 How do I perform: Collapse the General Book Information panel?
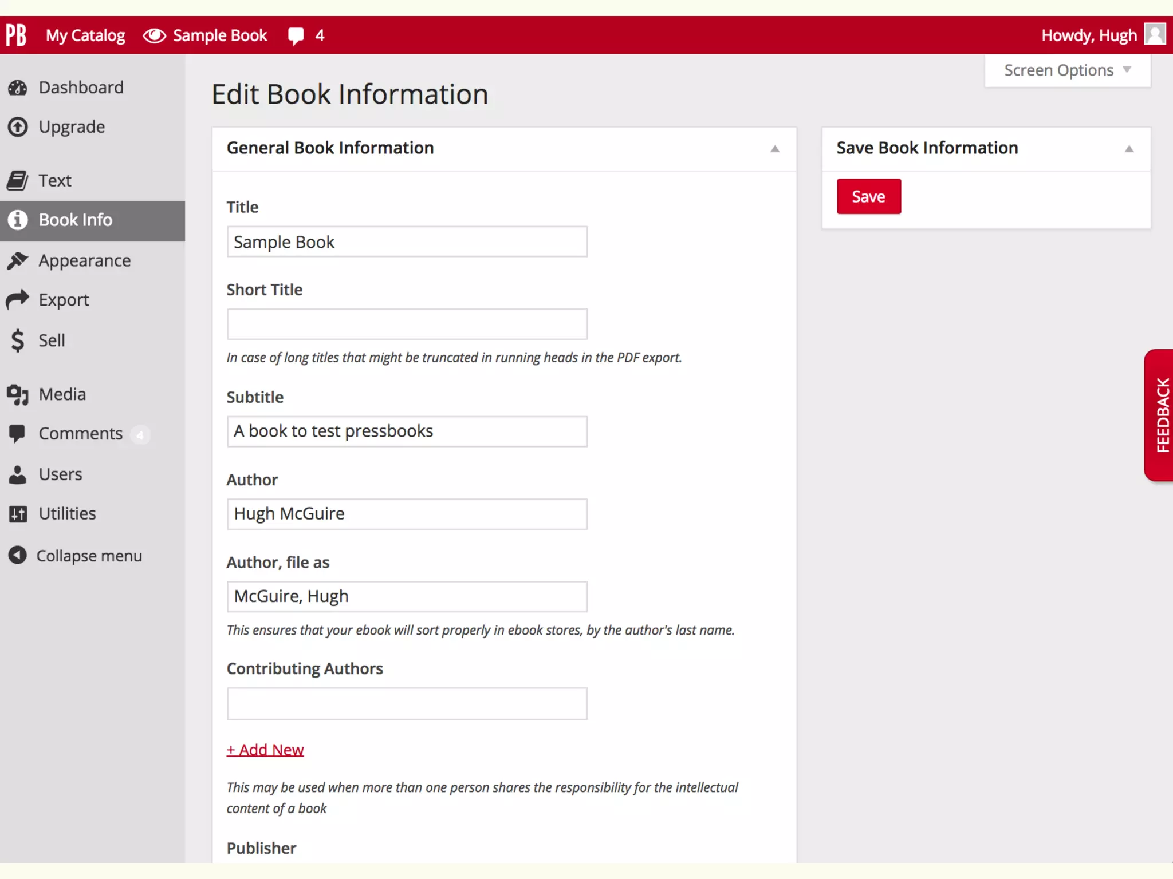pos(774,149)
